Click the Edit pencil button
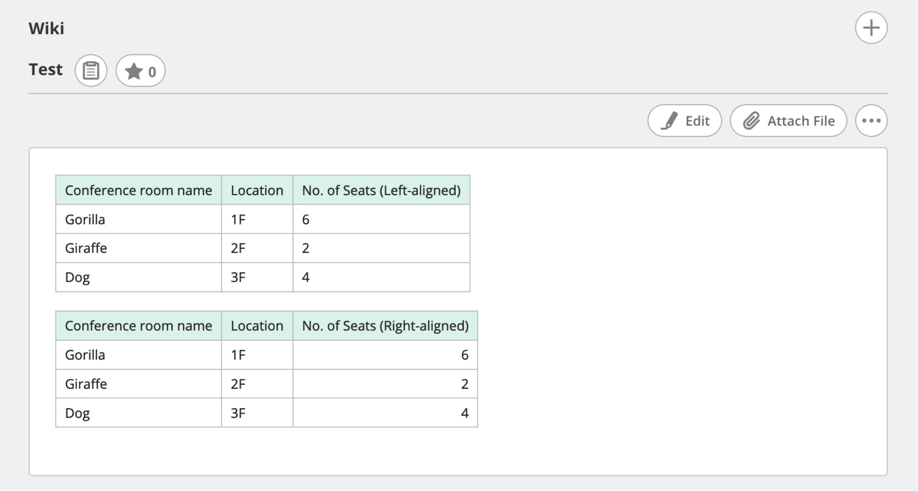This screenshot has height=491, width=918. [684, 121]
